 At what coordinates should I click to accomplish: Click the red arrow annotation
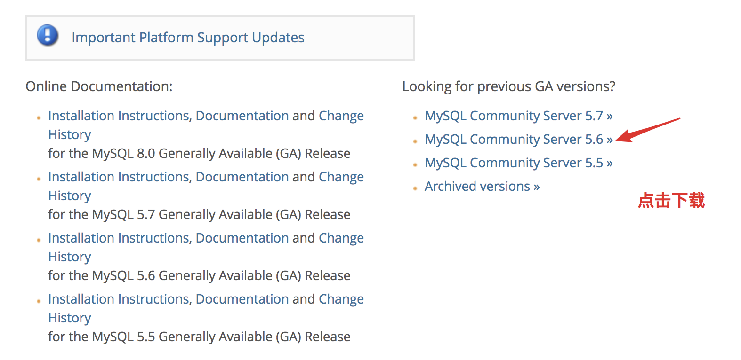click(648, 130)
